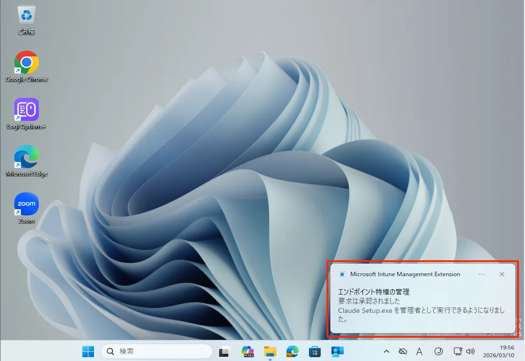
Task: Dismiss the Intune notification with X
Action: (x=502, y=274)
